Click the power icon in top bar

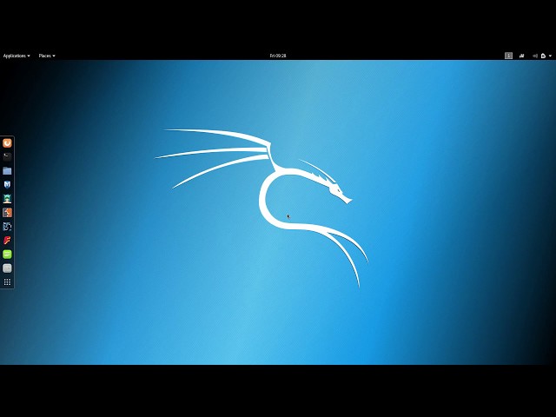(x=543, y=56)
